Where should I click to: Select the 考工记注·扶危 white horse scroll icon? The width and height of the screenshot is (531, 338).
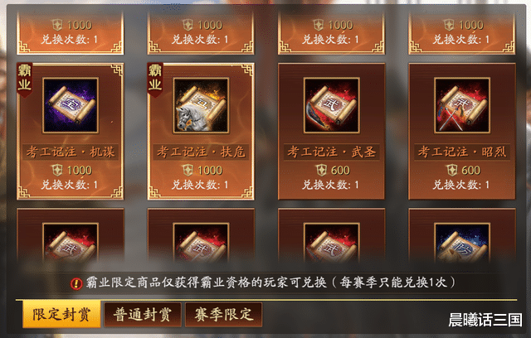tap(201, 105)
